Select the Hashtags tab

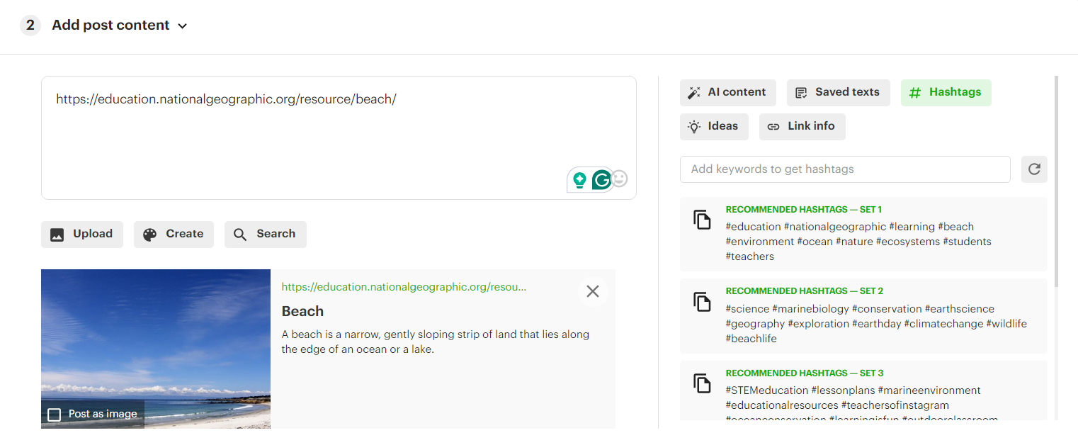point(946,92)
